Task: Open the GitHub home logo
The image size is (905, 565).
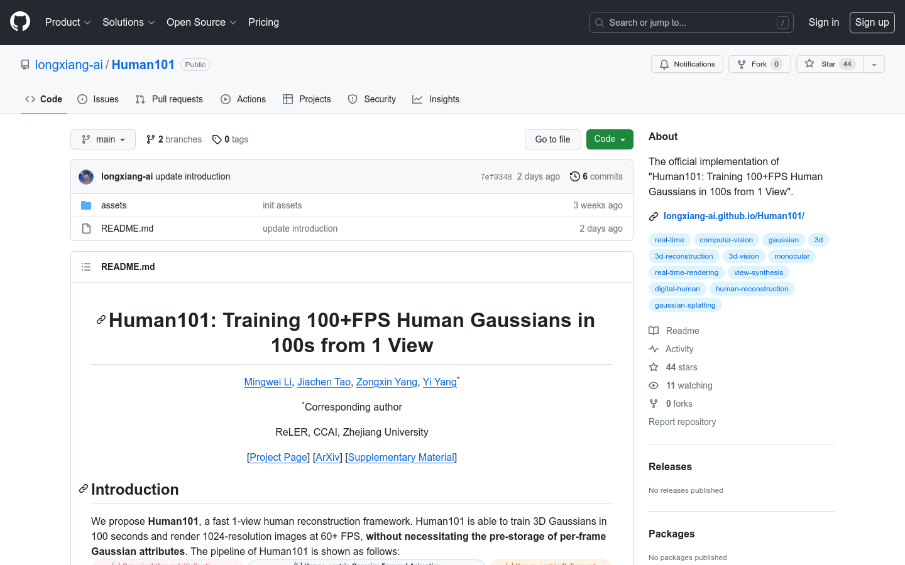Action: [20, 22]
